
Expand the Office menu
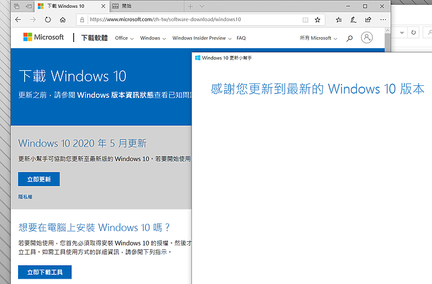pyautogui.click(x=124, y=38)
